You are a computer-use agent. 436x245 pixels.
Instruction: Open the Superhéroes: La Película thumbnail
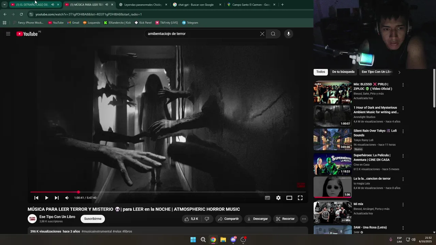coord(332,164)
